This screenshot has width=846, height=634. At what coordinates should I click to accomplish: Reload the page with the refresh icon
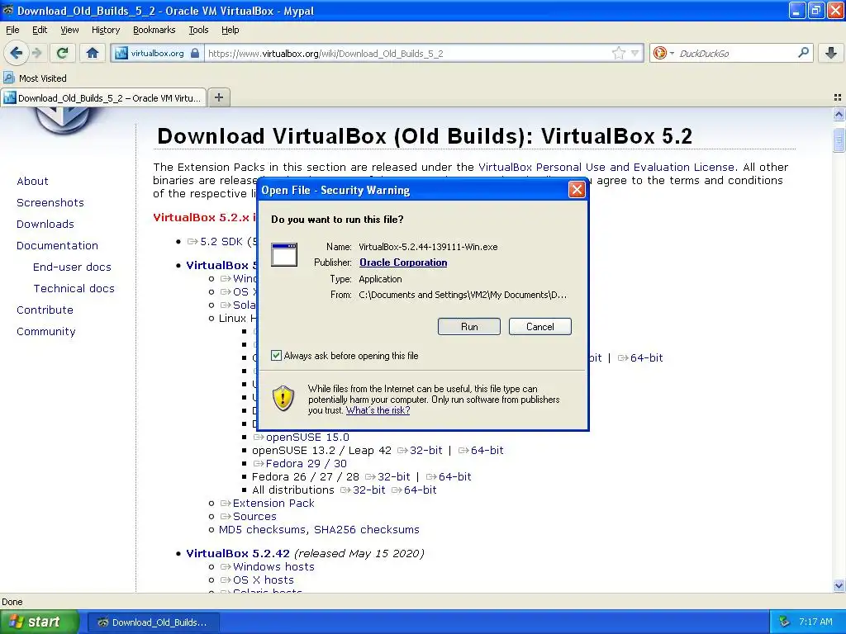click(x=62, y=53)
